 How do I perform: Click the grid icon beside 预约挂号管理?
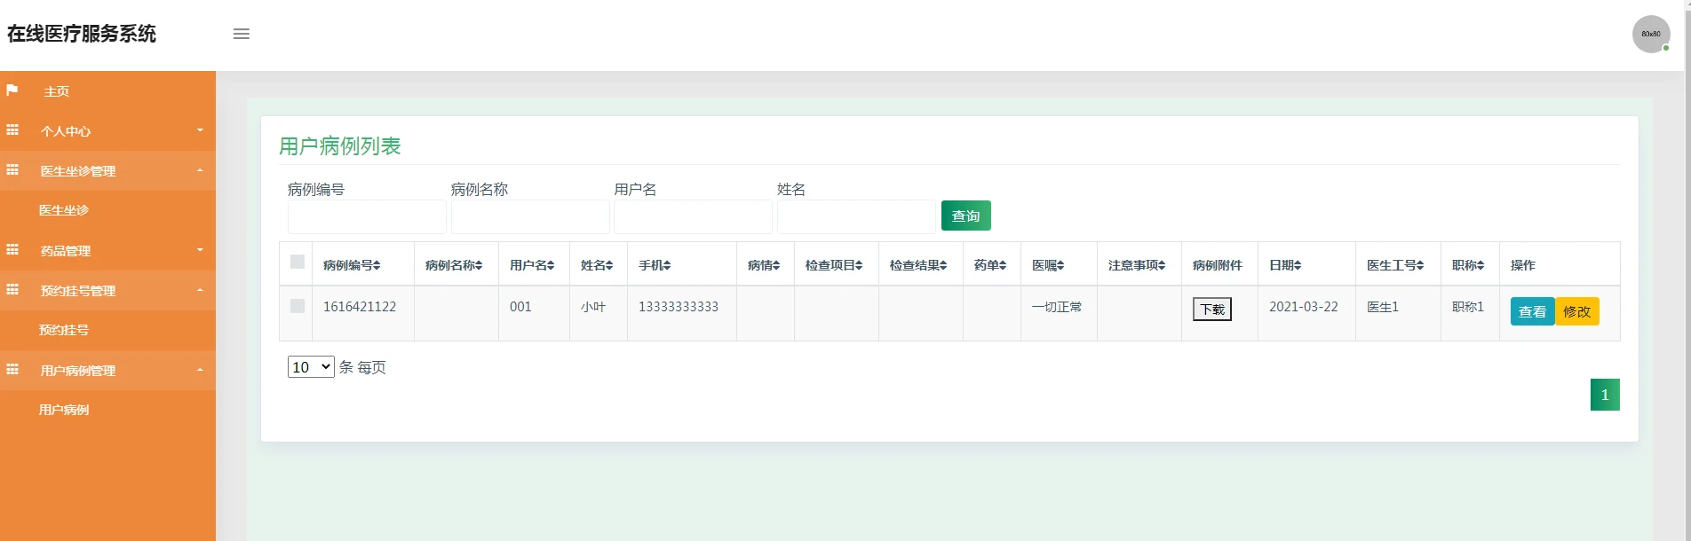coord(12,290)
